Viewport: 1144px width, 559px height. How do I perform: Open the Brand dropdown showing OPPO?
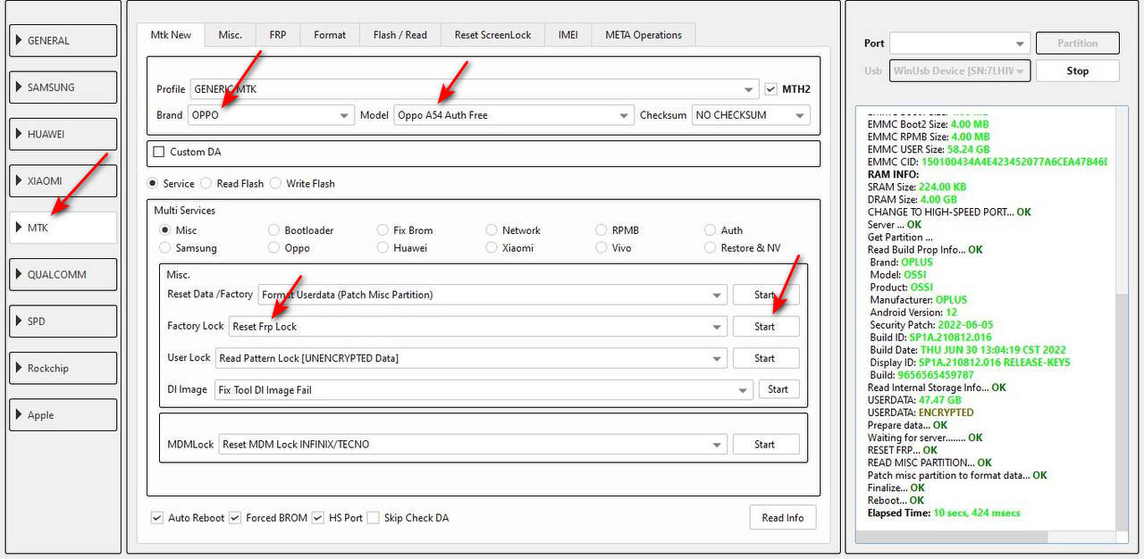[x=271, y=115]
